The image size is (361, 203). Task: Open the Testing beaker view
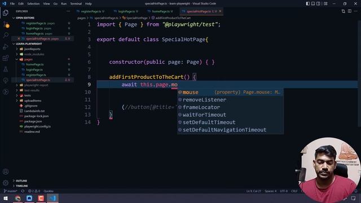pos(6,69)
